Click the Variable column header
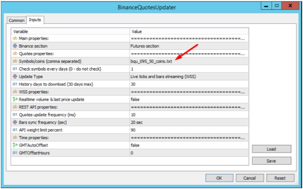This screenshot has height=189, width=303. (x=70, y=31)
